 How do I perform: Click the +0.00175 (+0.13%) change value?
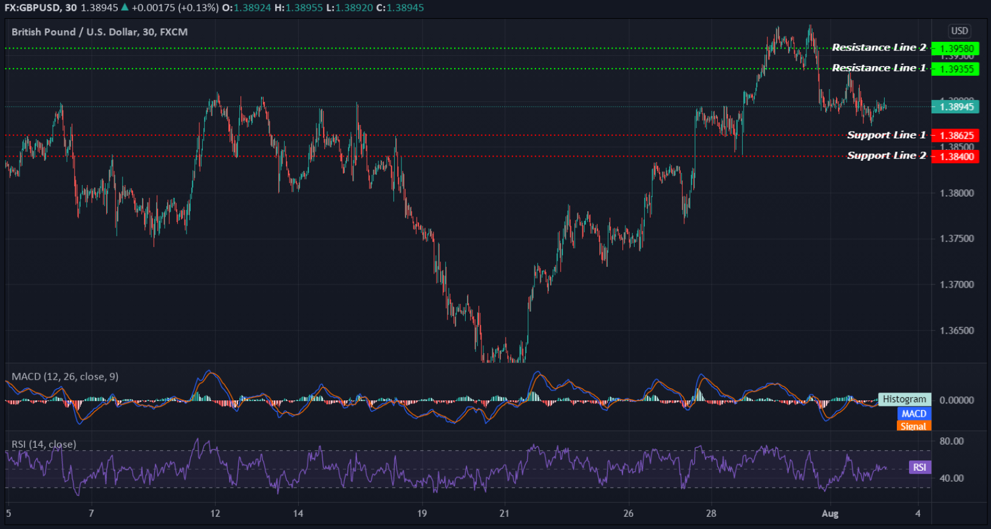pos(175,8)
